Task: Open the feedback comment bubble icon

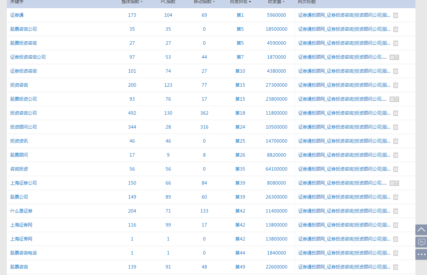Action: [x=421, y=242]
